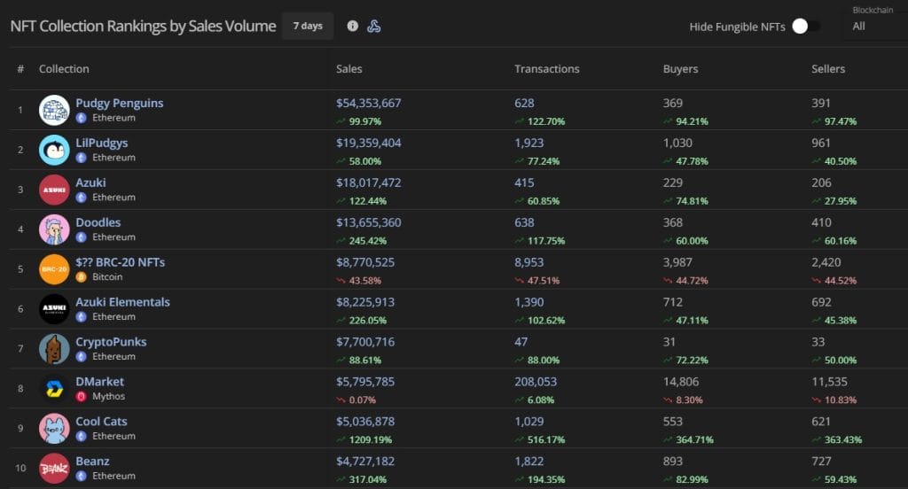Open the $?? BRC-20 NFTs collection link

pos(121,262)
